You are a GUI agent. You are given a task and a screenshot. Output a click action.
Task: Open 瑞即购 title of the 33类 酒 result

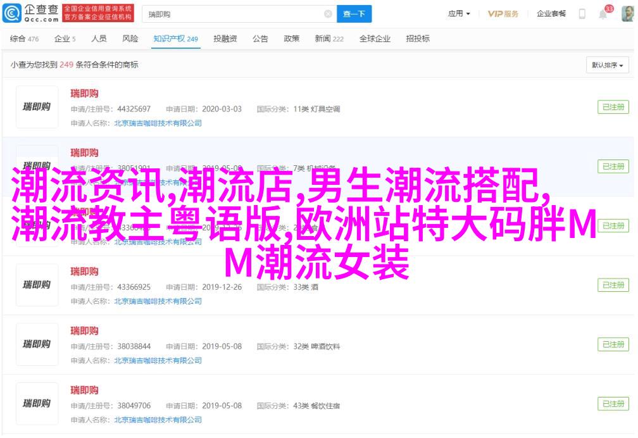pyautogui.click(x=84, y=272)
